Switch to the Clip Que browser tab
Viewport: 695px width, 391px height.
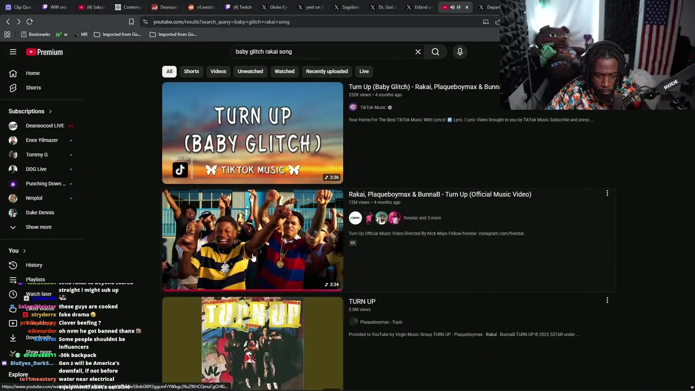pyautogui.click(x=19, y=7)
